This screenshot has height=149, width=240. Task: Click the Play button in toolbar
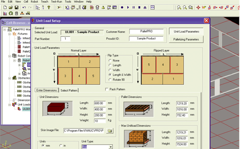tap(128, 7)
